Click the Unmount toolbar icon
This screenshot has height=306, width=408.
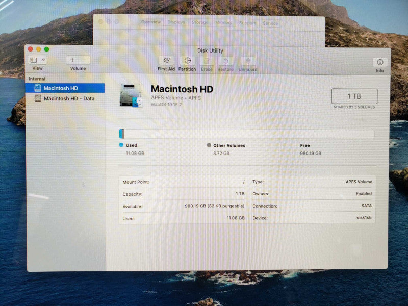[x=248, y=61]
